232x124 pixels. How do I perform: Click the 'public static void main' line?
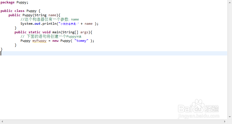pyautogui.click(x=53, y=32)
